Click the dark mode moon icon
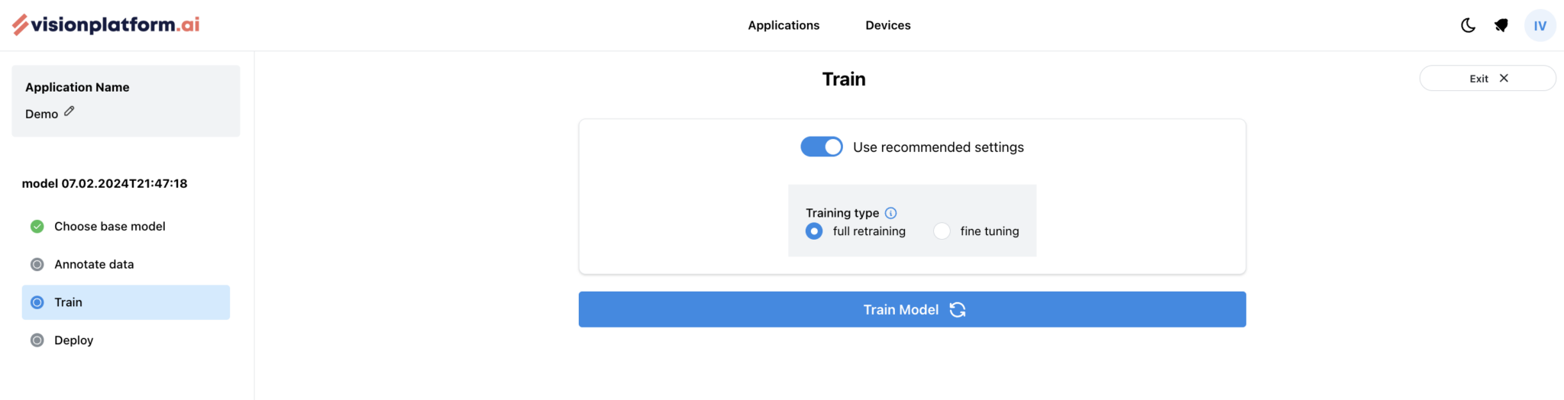This screenshot has height=400, width=1564. coord(1468,25)
